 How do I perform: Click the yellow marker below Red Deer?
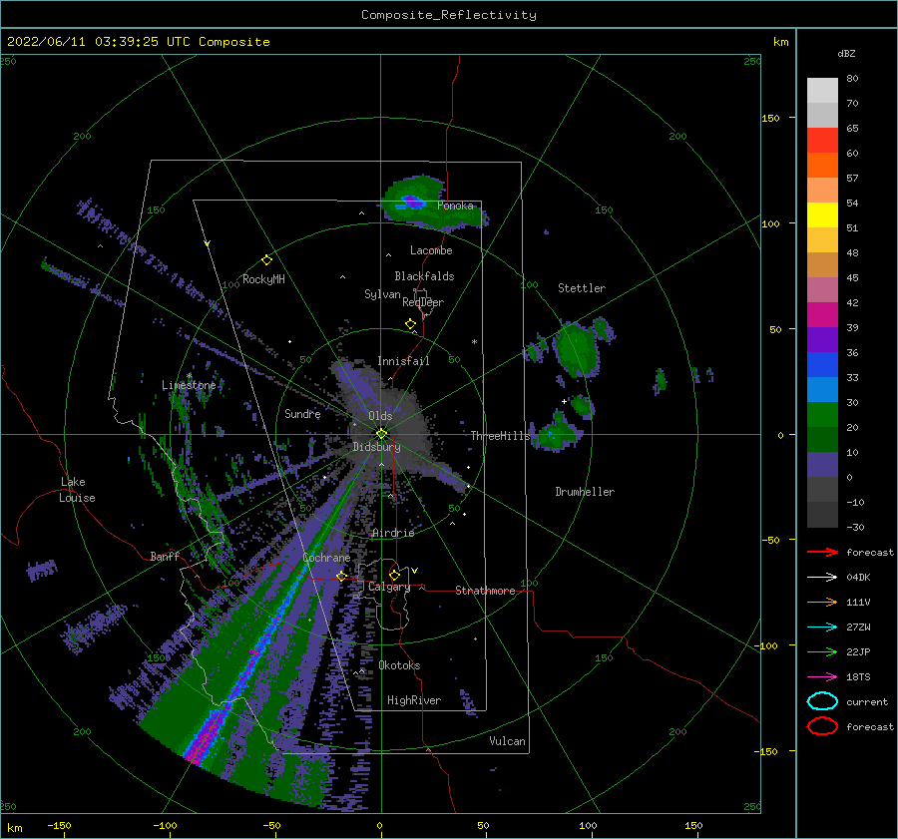410,324
